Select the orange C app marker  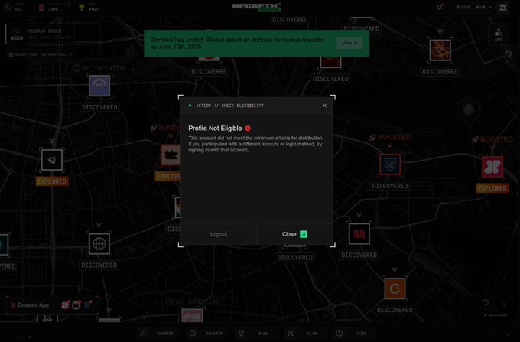395,288
